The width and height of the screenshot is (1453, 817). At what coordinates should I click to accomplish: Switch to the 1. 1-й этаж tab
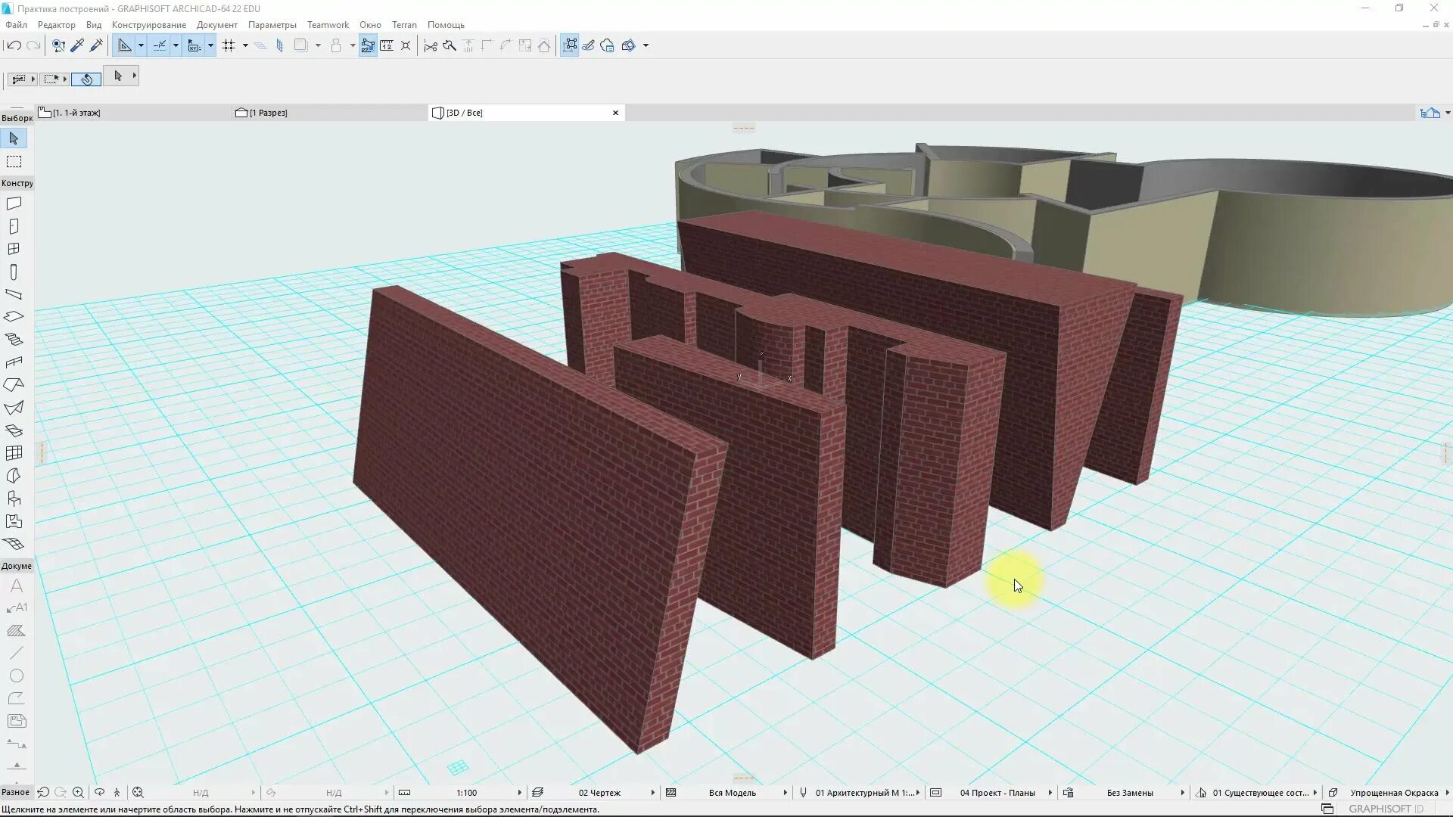click(x=76, y=113)
